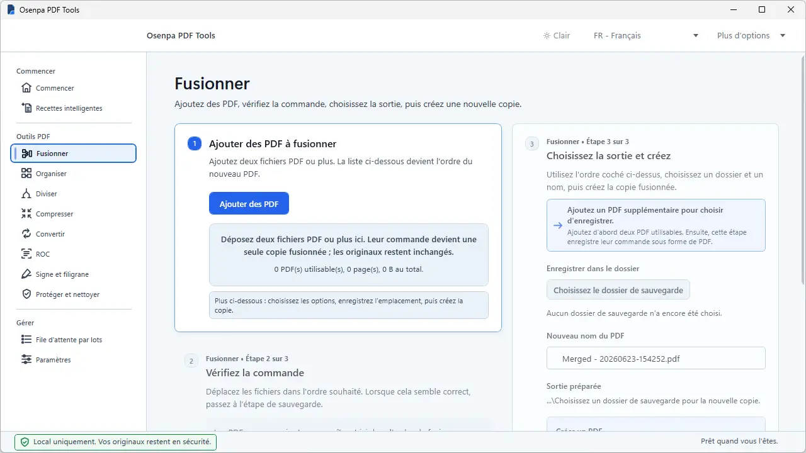This screenshot has height=453, width=806.
Task: Click the Fusionner page heading
Action: point(212,84)
